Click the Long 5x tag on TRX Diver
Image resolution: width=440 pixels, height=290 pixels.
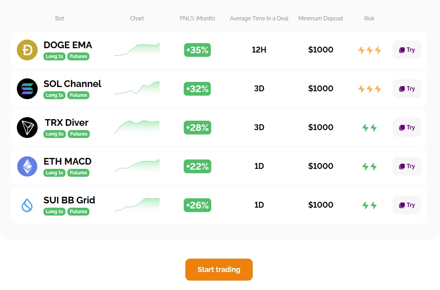(x=54, y=134)
